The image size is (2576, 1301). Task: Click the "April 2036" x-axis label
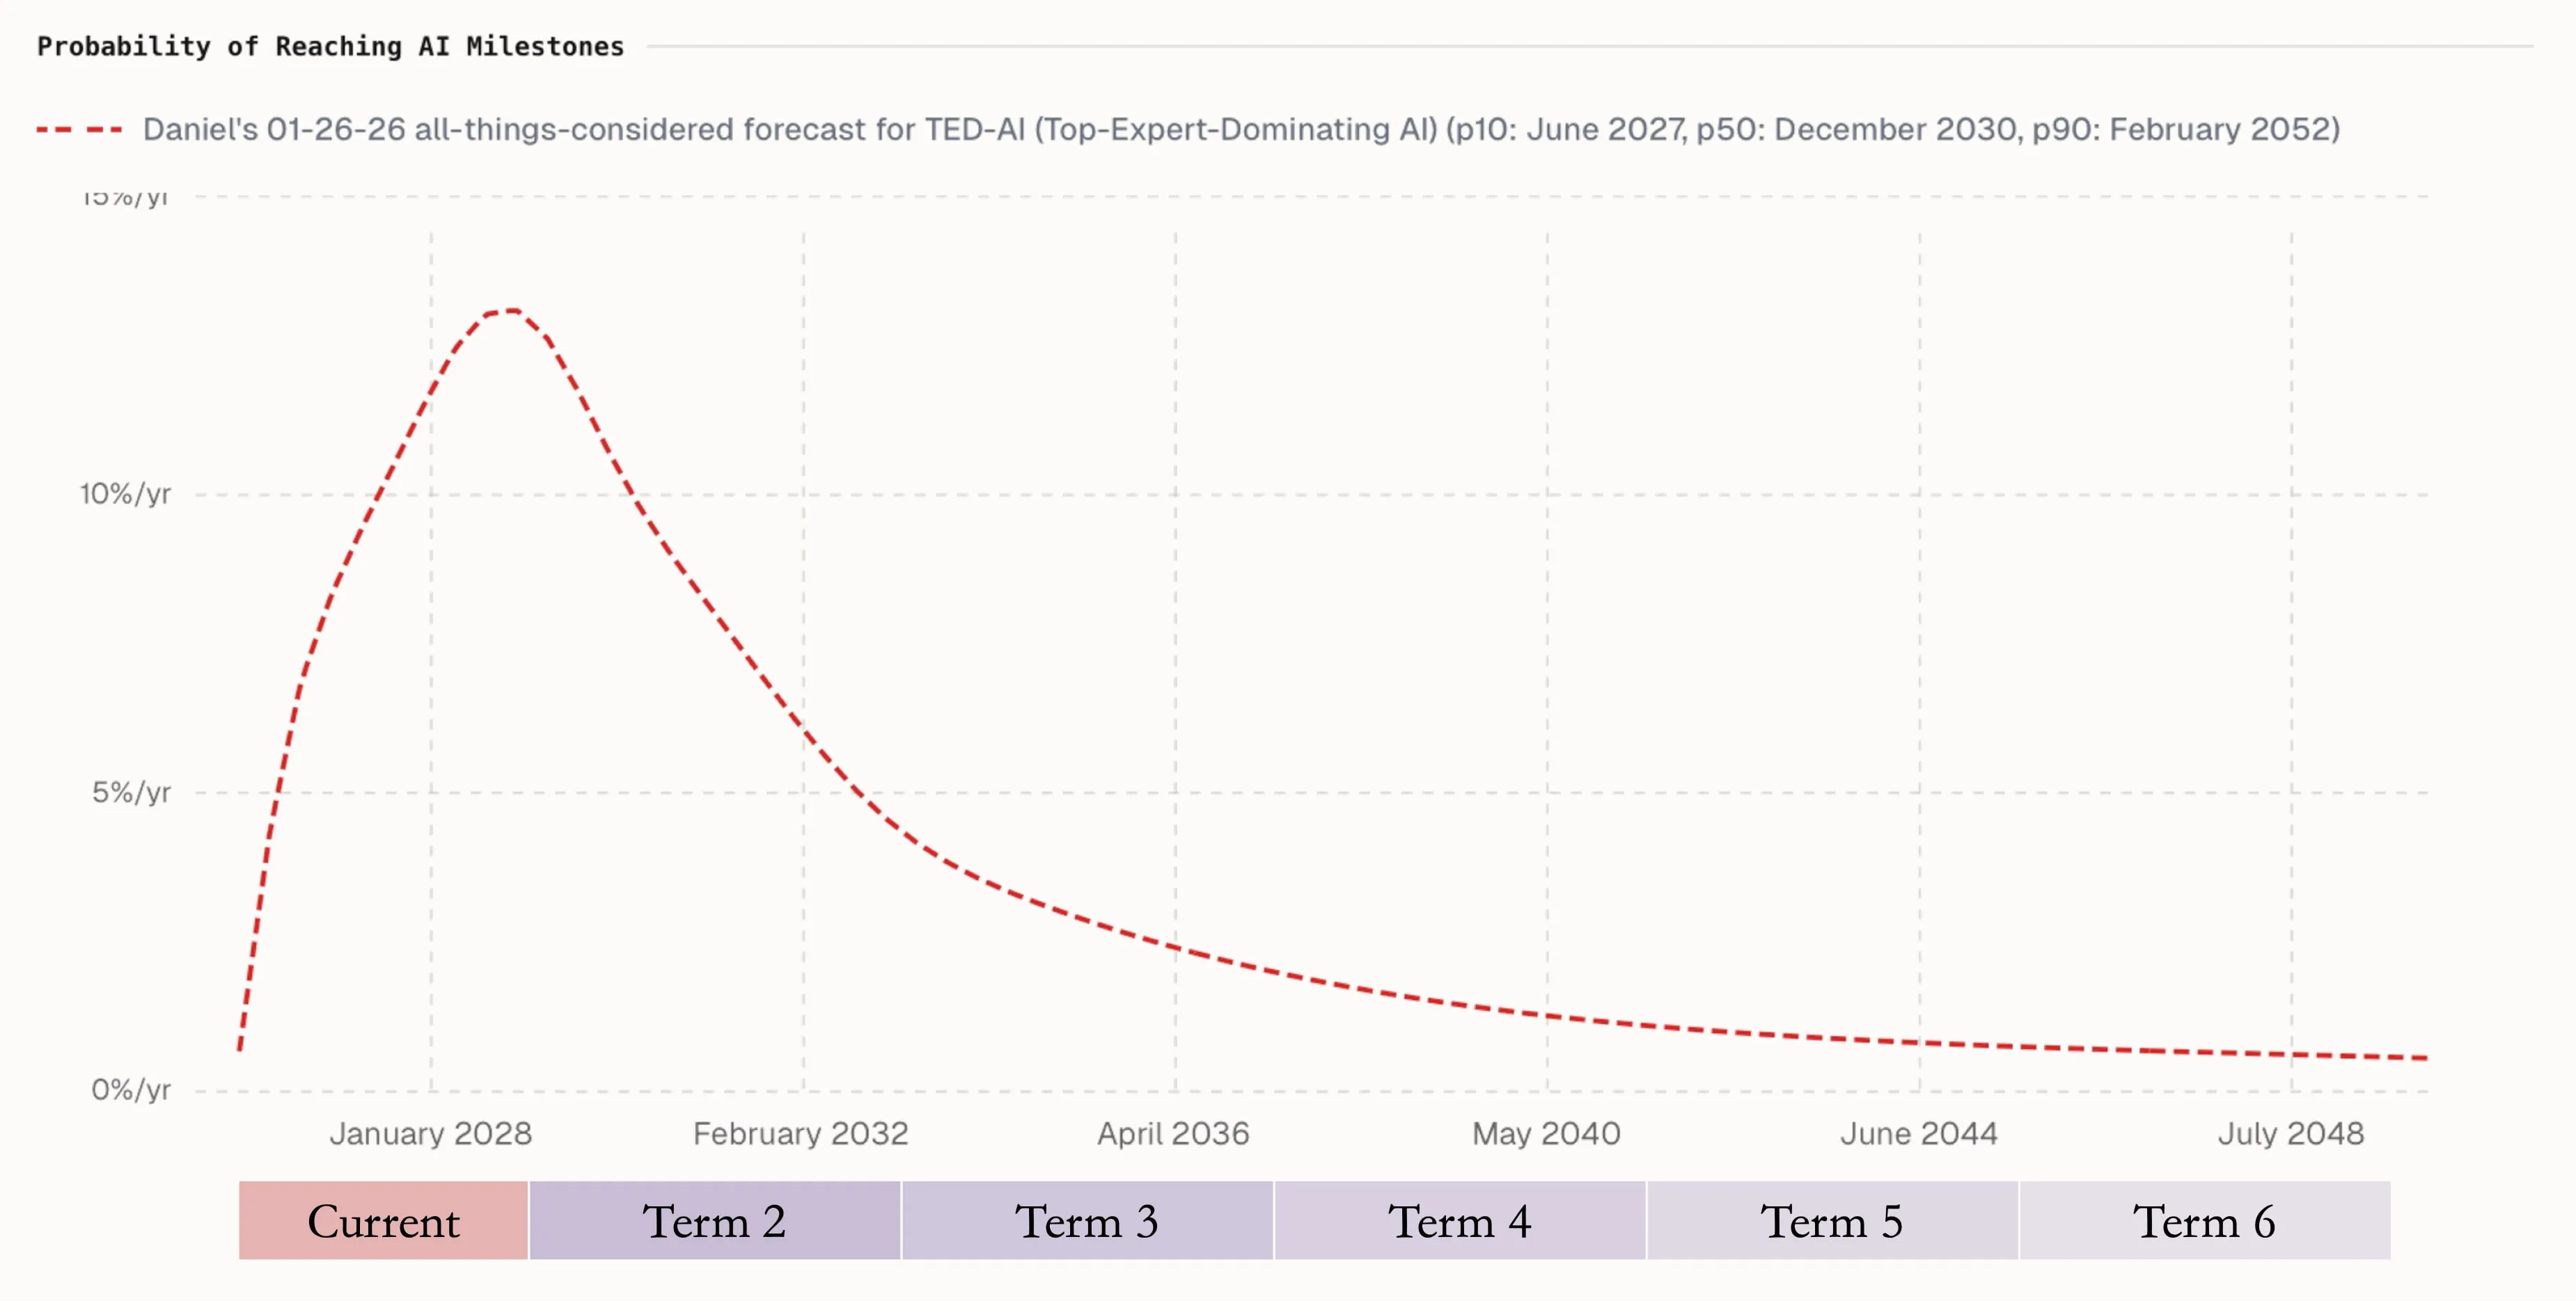(x=1174, y=1133)
